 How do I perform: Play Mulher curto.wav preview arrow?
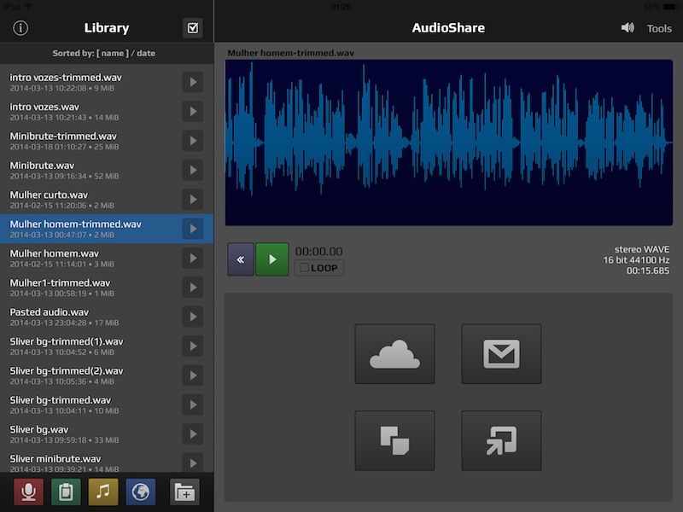[193, 200]
